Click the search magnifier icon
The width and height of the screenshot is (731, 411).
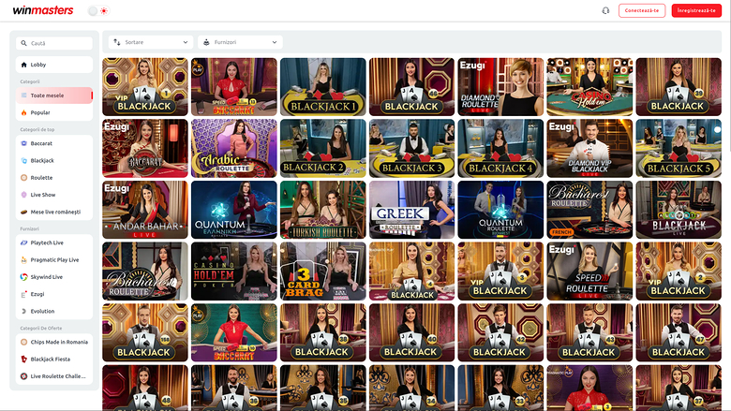coord(23,43)
